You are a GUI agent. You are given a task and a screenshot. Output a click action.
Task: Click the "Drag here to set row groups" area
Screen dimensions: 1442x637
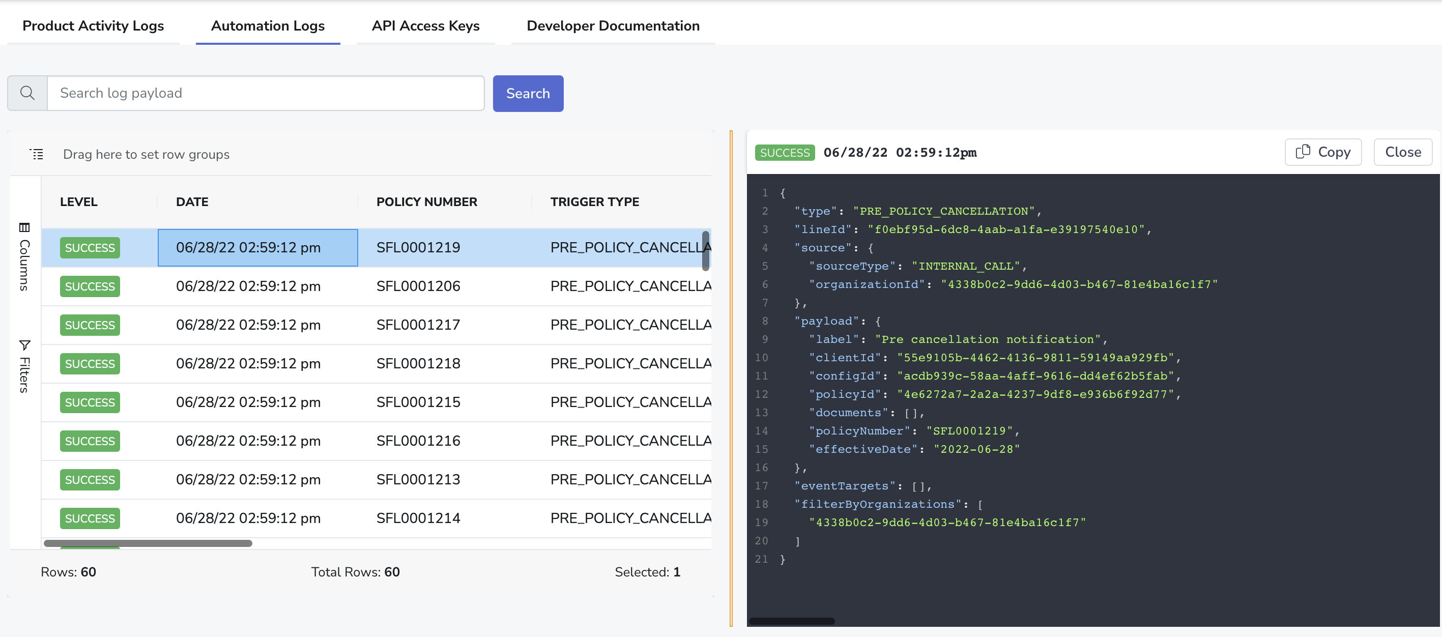tap(146, 154)
